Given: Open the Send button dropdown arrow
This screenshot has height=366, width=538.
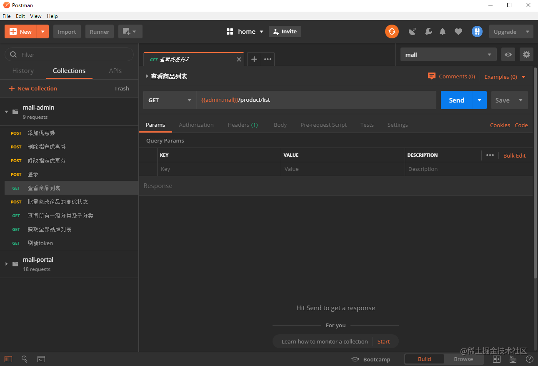Looking at the screenshot, I should [x=479, y=100].
